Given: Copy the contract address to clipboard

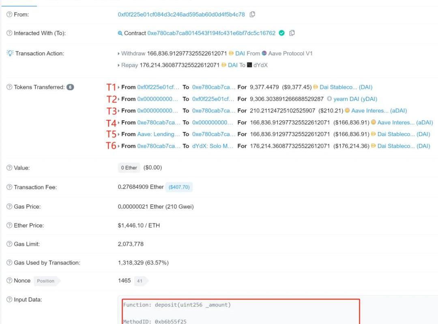Looking at the screenshot, I should coord(292,33).
